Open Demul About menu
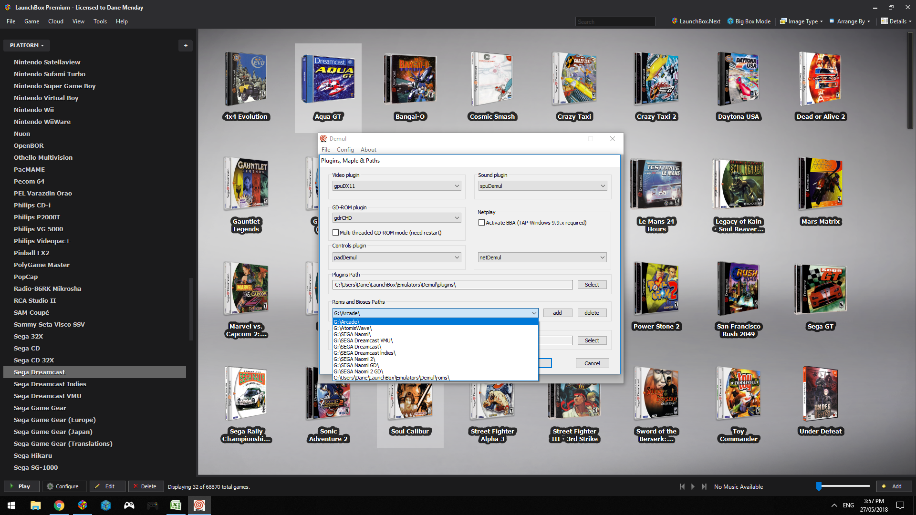Viewport: 916px width, 515px height. (368, 150)
